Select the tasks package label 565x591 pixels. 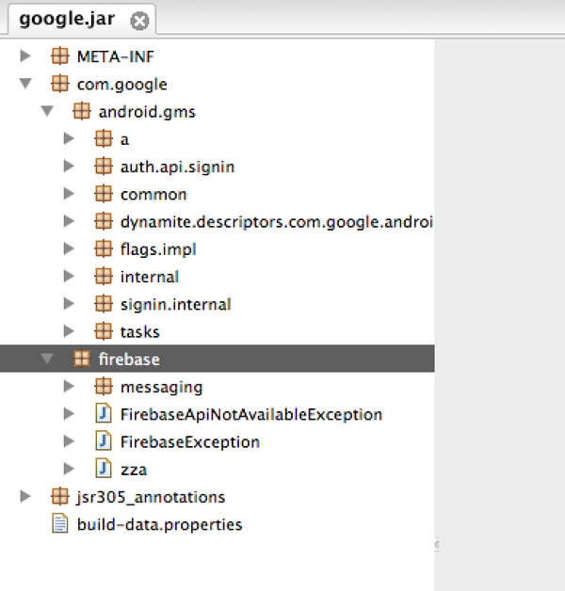pyautogui.click(x=140, y=332)
